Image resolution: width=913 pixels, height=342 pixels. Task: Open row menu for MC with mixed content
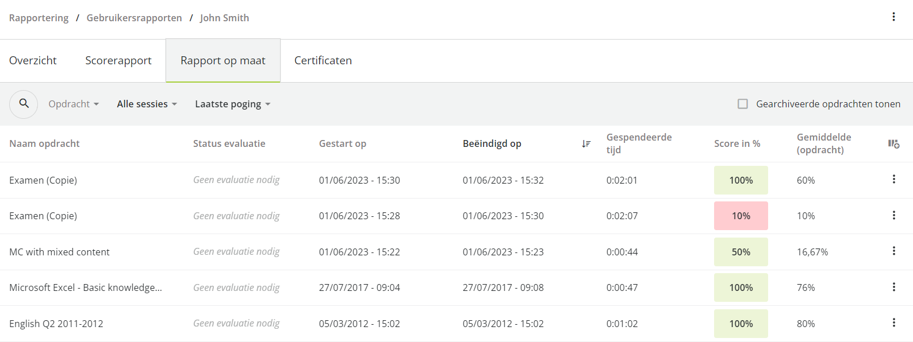click(893, 251)
